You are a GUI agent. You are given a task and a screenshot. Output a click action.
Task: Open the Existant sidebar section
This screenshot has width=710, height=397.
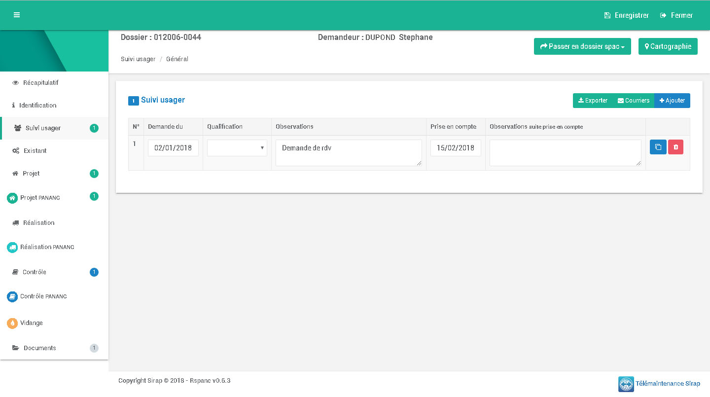point(54,151)
